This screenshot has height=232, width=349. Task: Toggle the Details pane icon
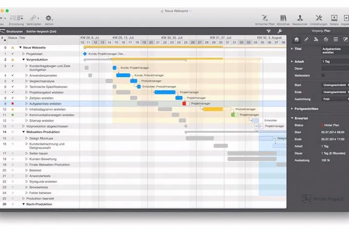pyautogui.click(x=334, y=18)
